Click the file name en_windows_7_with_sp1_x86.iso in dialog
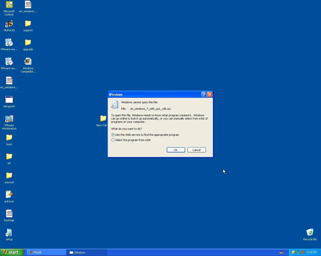This screenshot has height=256, width=321. [150, 109]
